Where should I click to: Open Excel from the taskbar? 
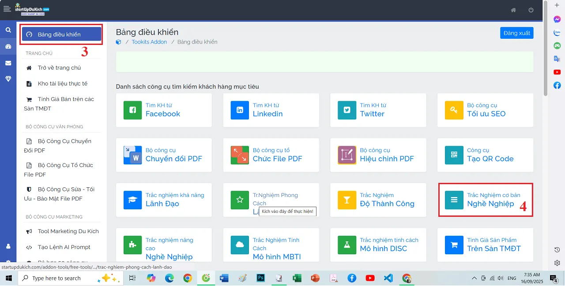point(297,278)
